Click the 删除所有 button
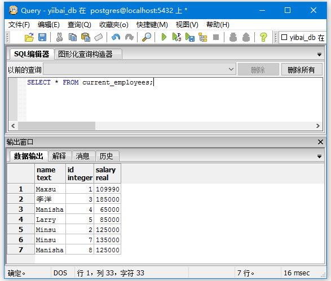331x281 pixels. point(301,69)
